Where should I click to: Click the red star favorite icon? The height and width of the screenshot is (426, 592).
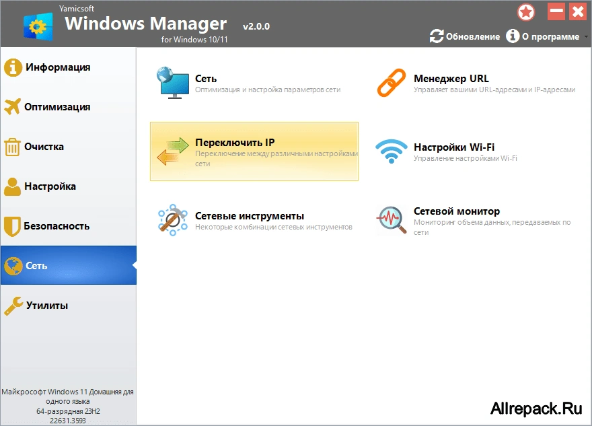point(526,13)
